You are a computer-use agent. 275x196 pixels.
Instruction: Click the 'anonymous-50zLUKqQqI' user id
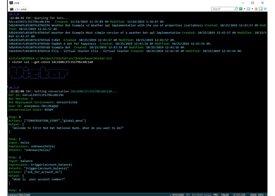[41, 106]
